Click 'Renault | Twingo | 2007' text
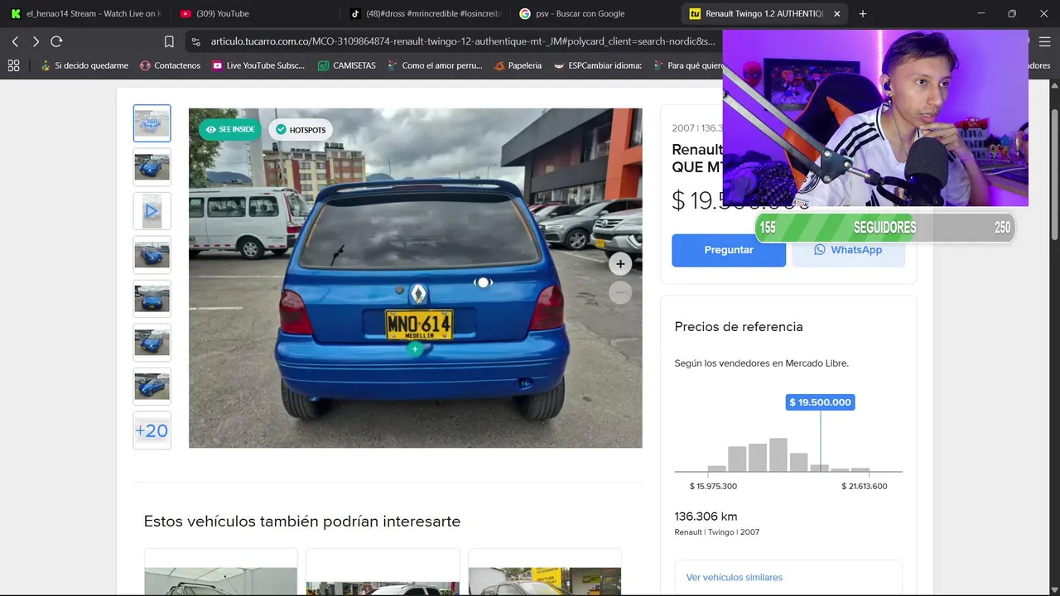The height and width of the screenshot is (596, 1060). click(716, 532)
